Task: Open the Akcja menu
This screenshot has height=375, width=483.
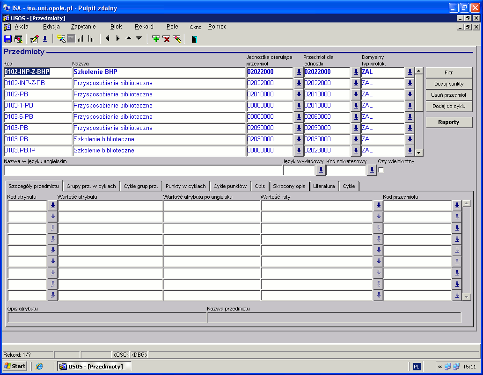Action: click(22, 27)
